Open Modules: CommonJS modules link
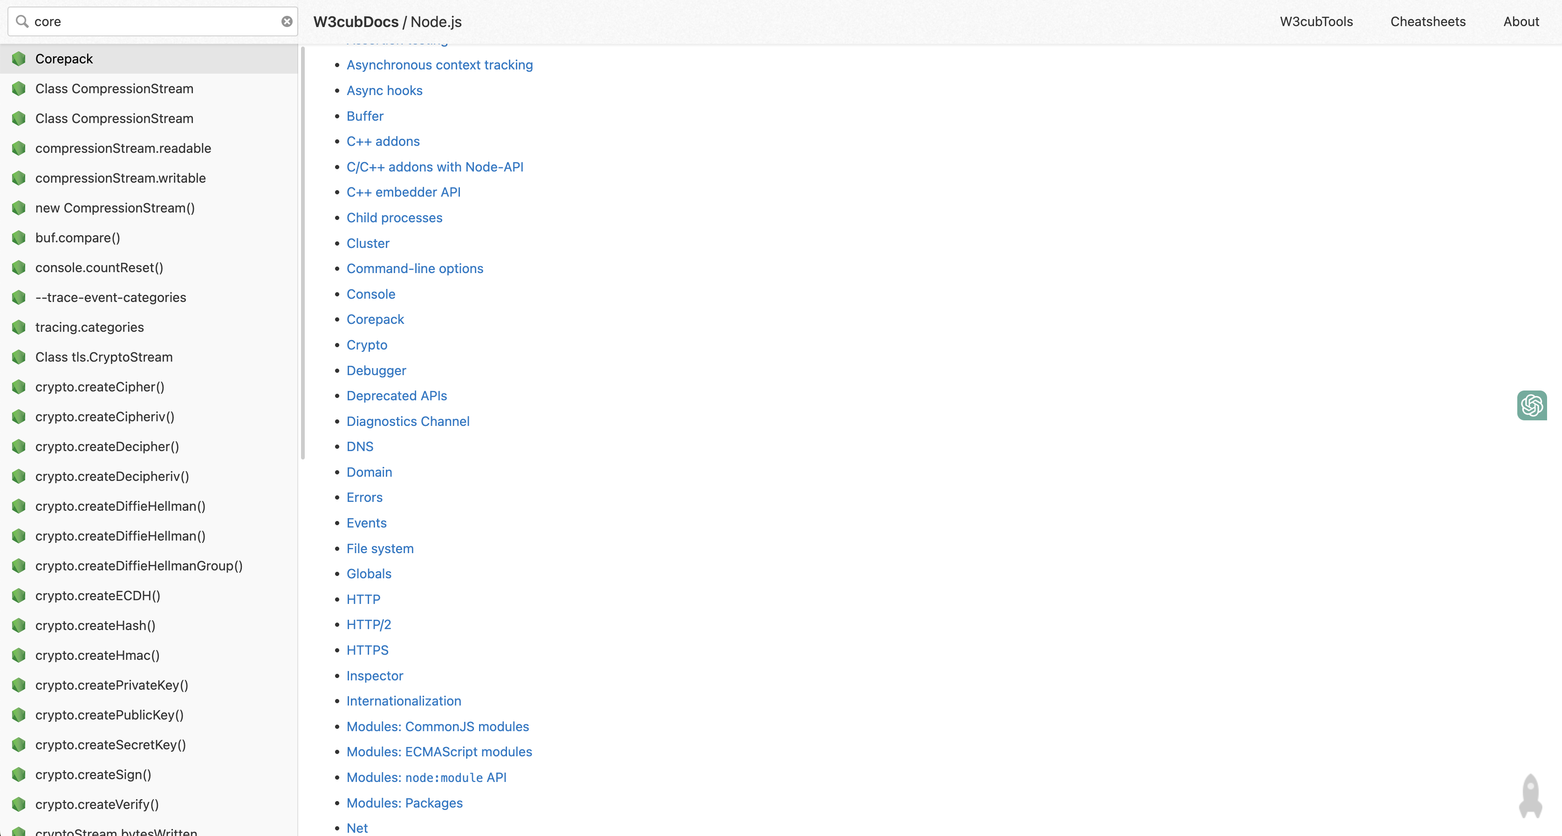This screenshot has height=836, width=1562. pyautogui.click(x=437, y=726)
